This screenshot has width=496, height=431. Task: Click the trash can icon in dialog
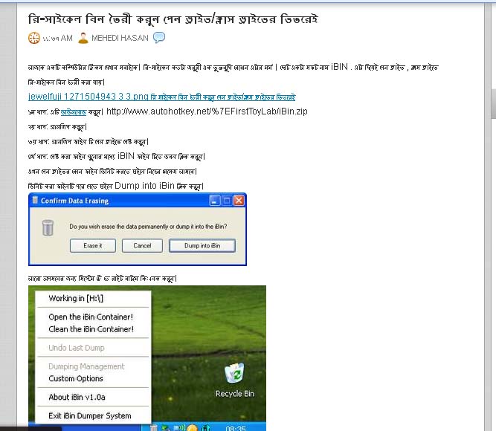[x=48, y=227]
